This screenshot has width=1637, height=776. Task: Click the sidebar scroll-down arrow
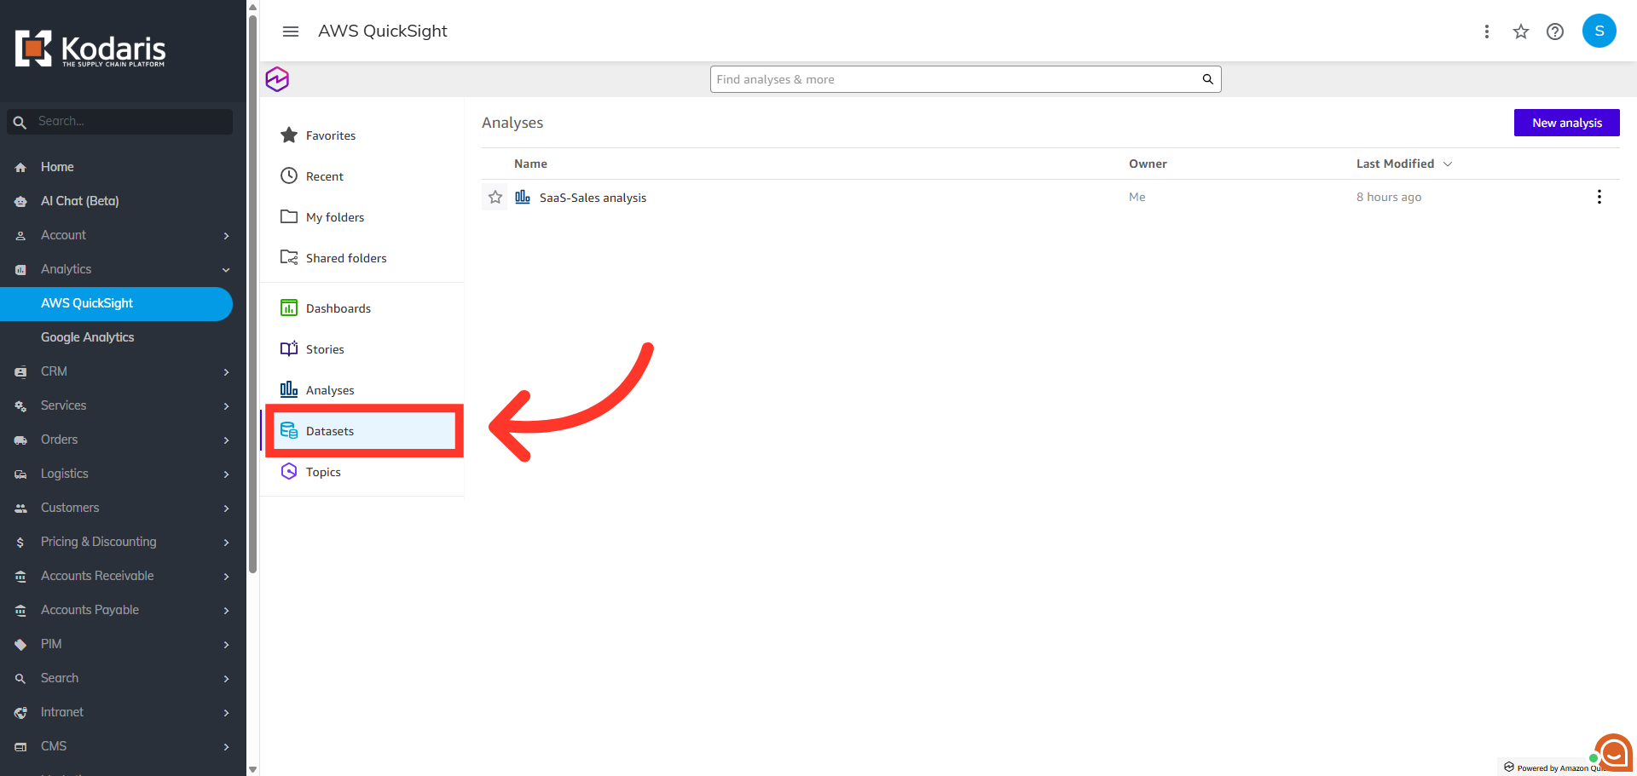click(x=252, y=769)
